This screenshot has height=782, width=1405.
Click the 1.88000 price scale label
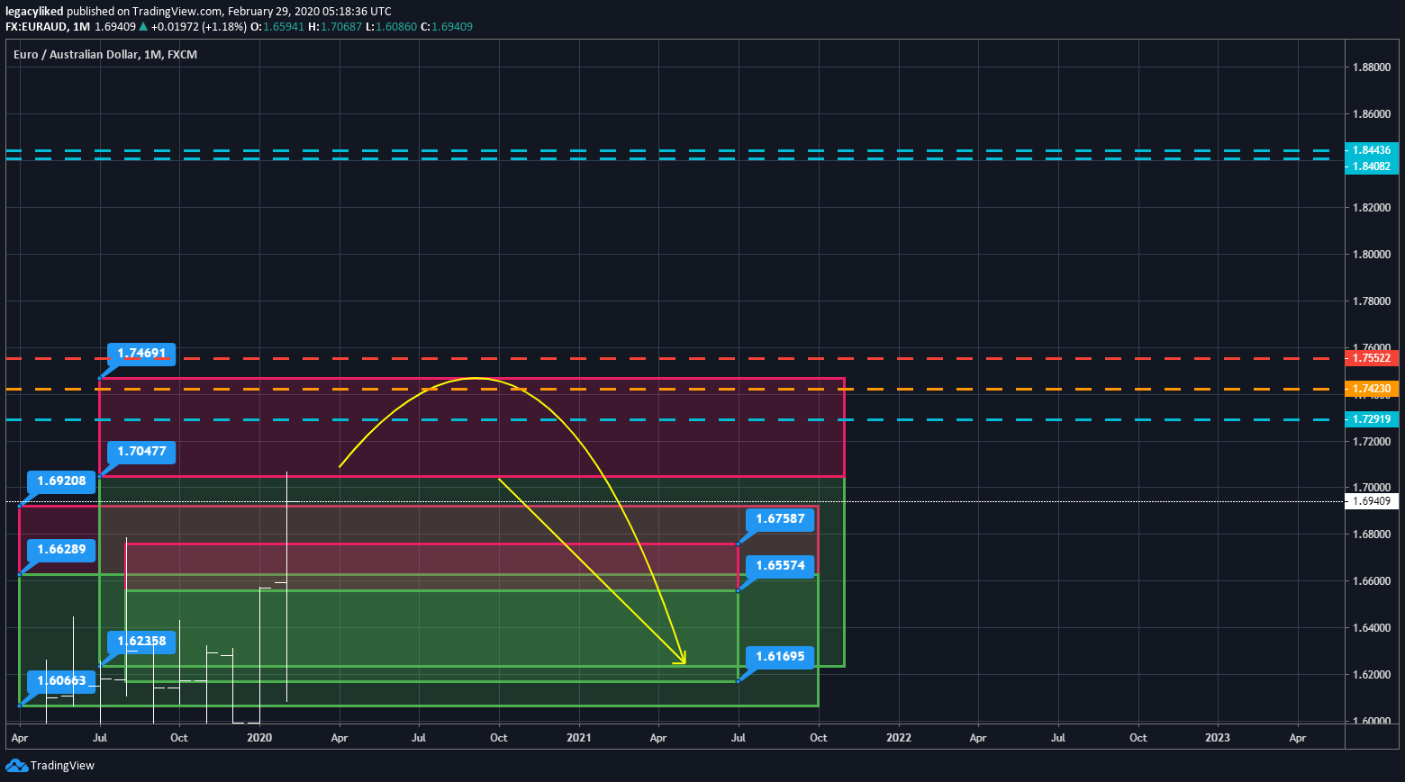(x=1372, y=67)
